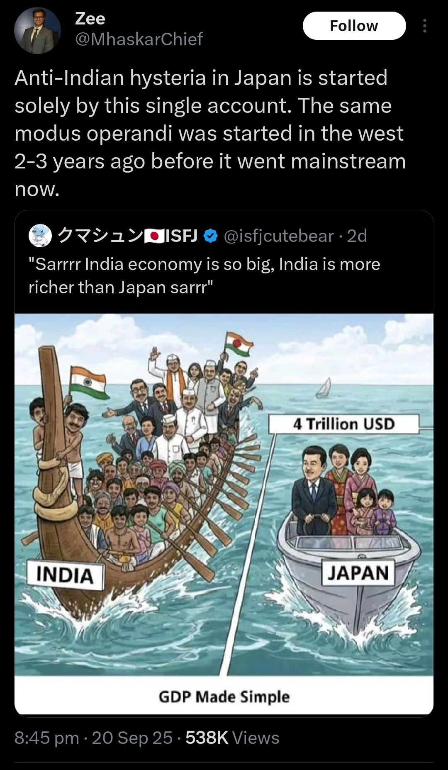Click the 8:45 pm timestamp
448x770 pixels.
tap(46, 738)
